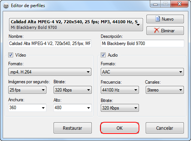Uncheck the Vídeo checkbox
191x141 pixels.
(x=10, y=55)
